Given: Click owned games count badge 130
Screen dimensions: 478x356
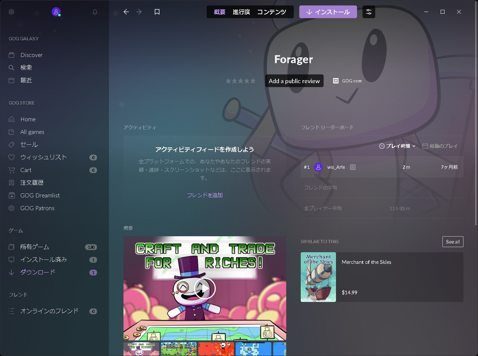Looking at the screenshot, I should 91,247.
